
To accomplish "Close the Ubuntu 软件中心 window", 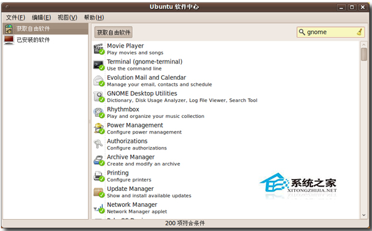I will (363, 7).
